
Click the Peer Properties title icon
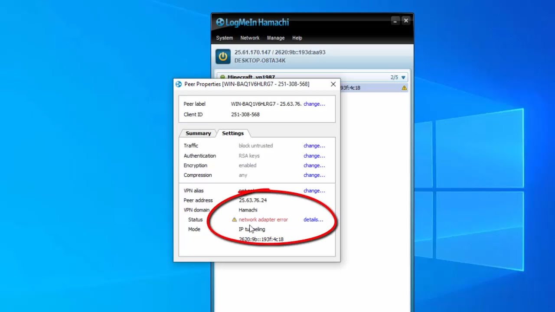pos(179,84)
